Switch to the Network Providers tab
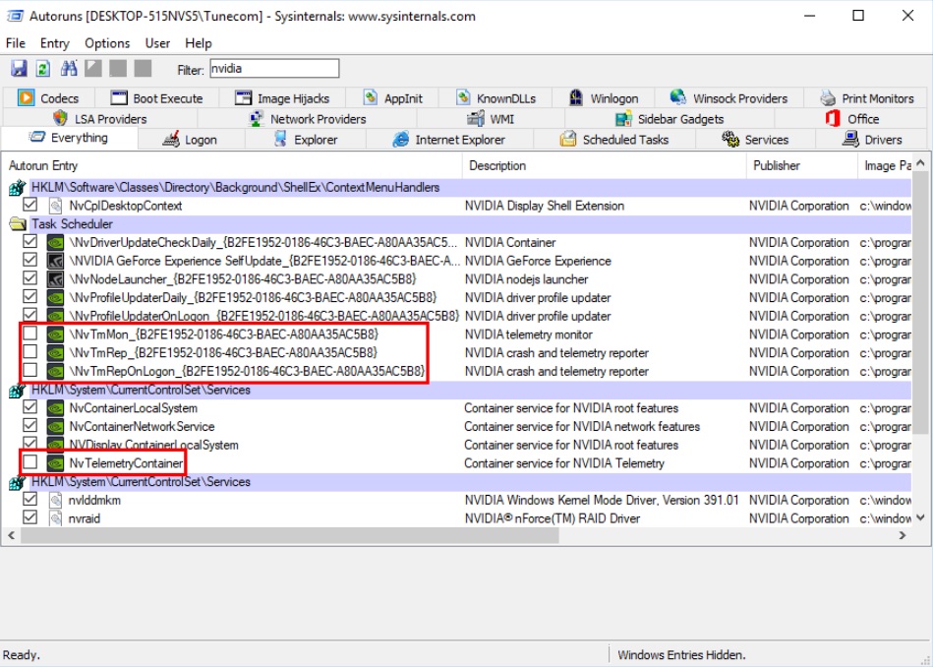Image resolution: width=933 pixels, height=667 pixels. coord(307,118)
